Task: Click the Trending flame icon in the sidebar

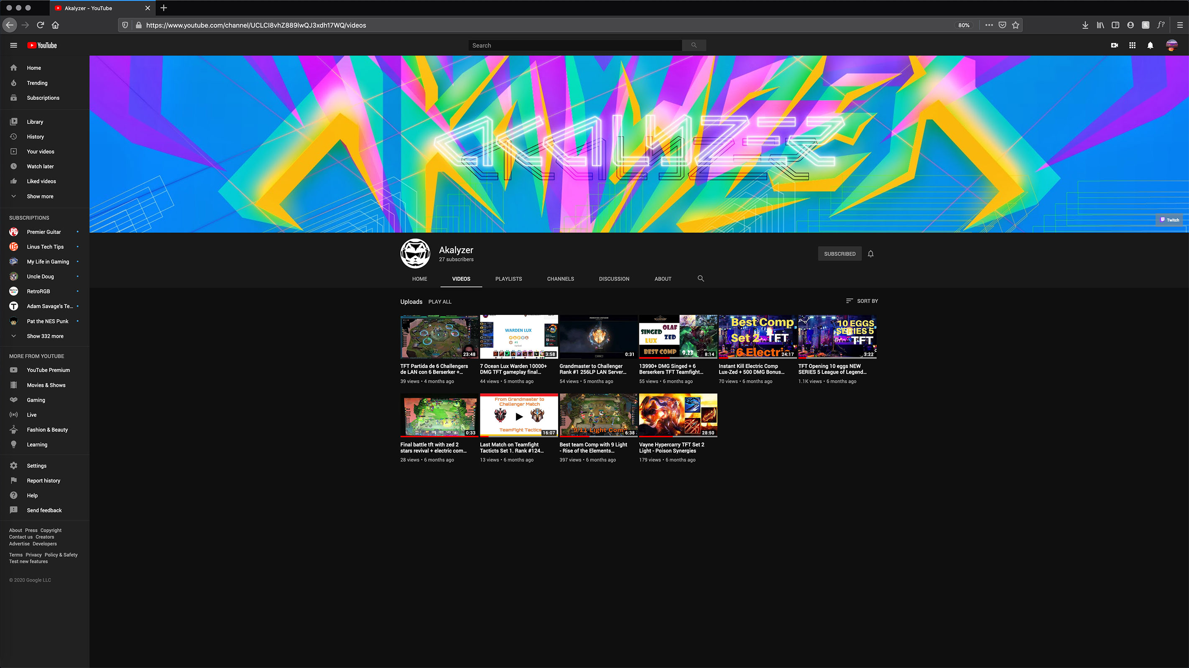Action: pos(14,83)
